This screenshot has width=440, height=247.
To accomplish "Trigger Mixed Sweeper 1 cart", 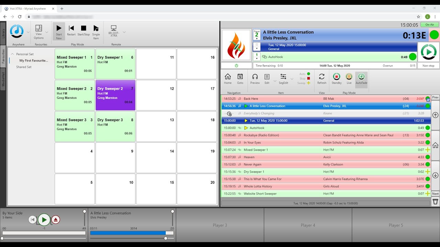I will [x=75, y=64].
